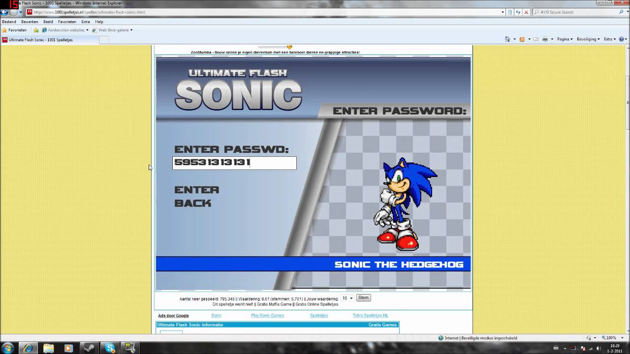Click the Refresh page icon
The image size is (630, 354).
pos(518,12)
